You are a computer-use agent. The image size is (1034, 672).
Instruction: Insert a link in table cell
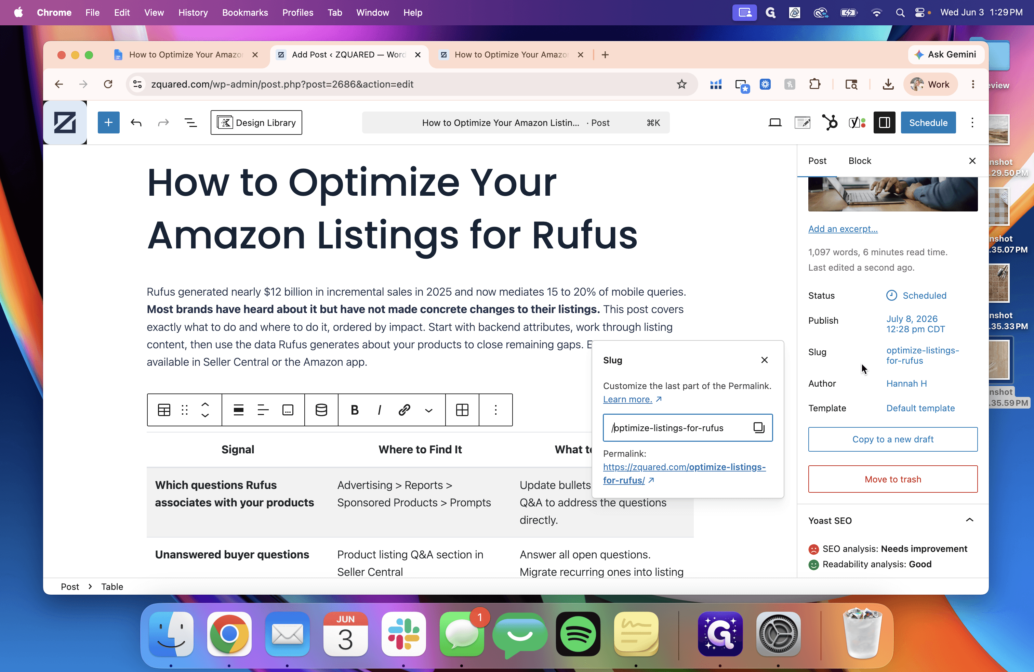click(x=404, y=410)
